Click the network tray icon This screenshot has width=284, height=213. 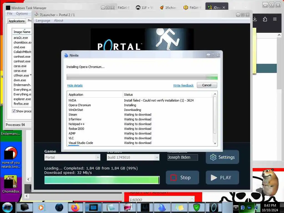[x=249, y=207]
